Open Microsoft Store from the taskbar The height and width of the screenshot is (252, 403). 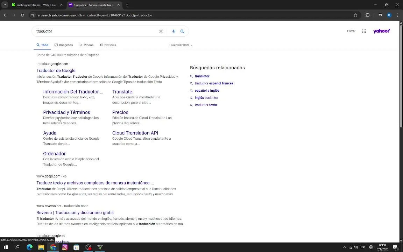pos(76,247)
